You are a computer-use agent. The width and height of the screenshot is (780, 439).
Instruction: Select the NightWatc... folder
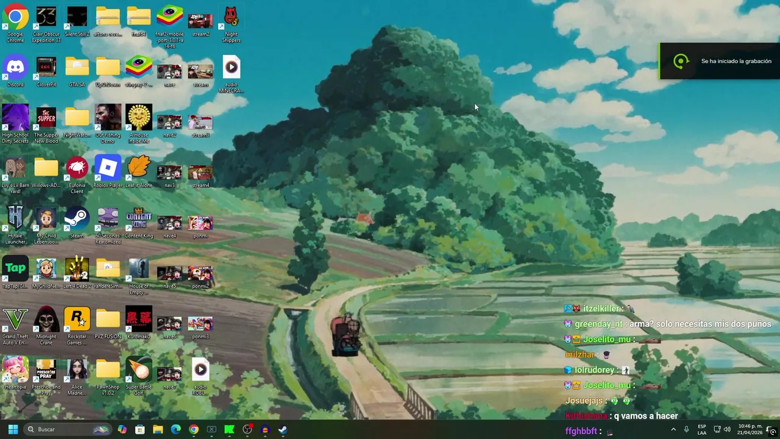[x=77, y=122]
